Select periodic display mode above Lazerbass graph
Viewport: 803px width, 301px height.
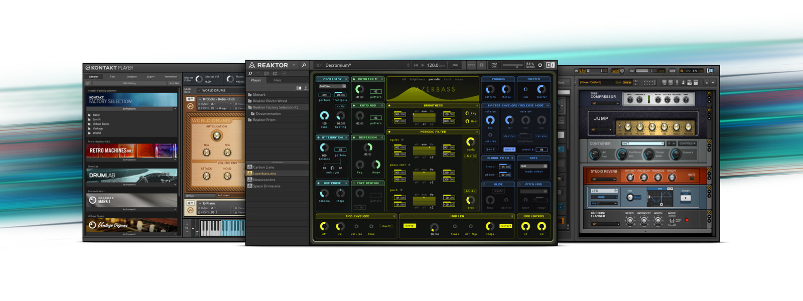(434, 79)
